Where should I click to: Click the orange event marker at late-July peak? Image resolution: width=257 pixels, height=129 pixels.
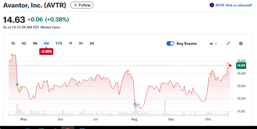(x=128, y=71)
